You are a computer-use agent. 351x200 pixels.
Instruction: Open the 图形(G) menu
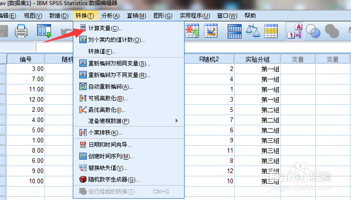[x=163, y=16]
